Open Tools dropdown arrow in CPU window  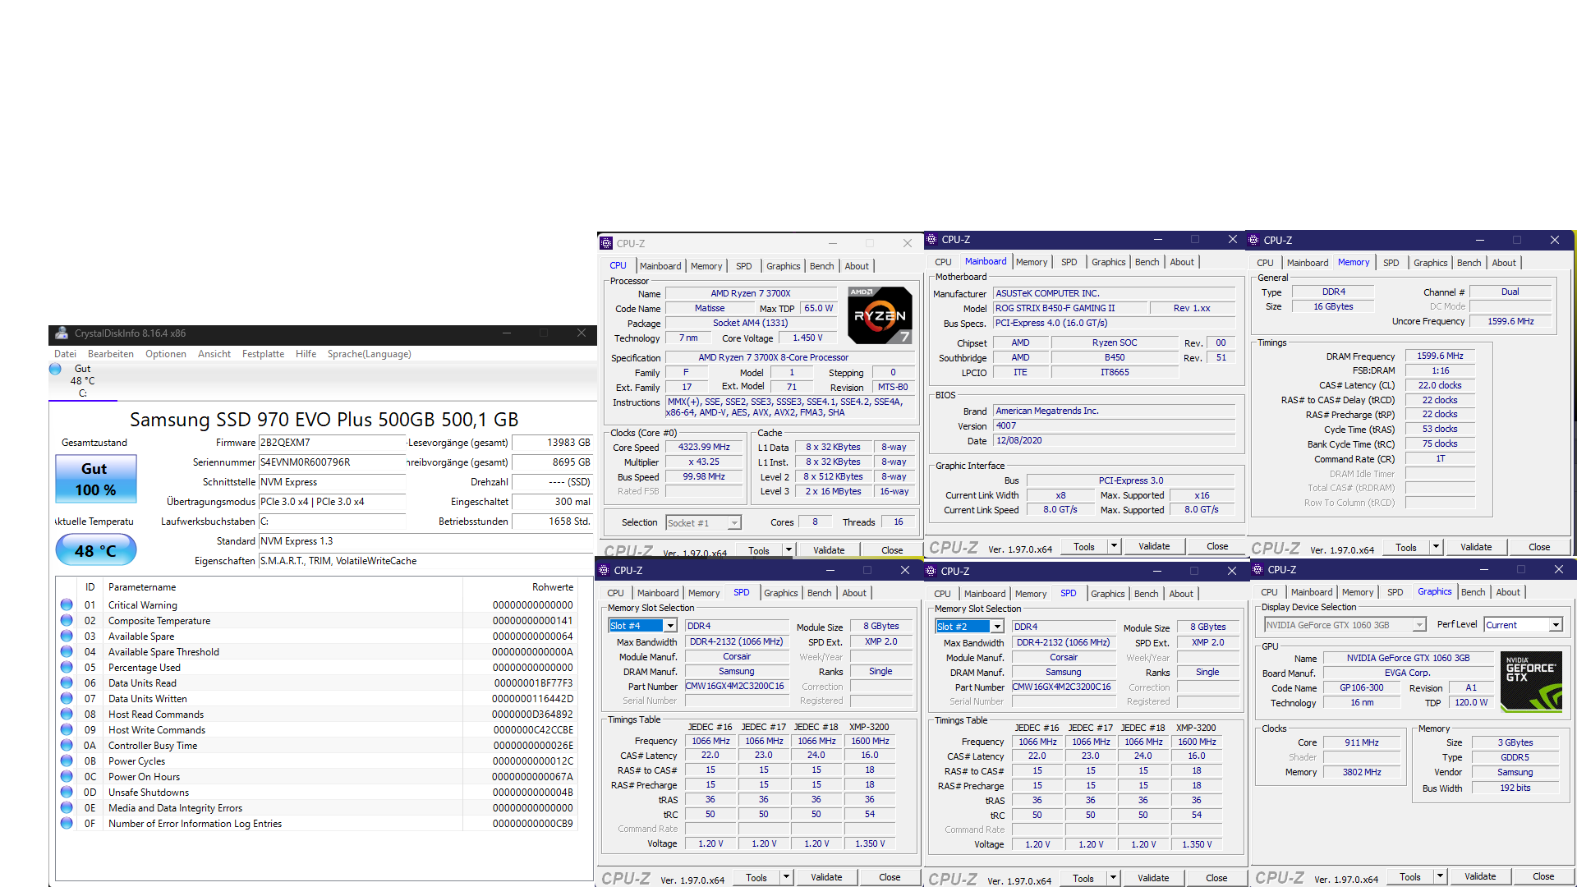coord(788,550)
